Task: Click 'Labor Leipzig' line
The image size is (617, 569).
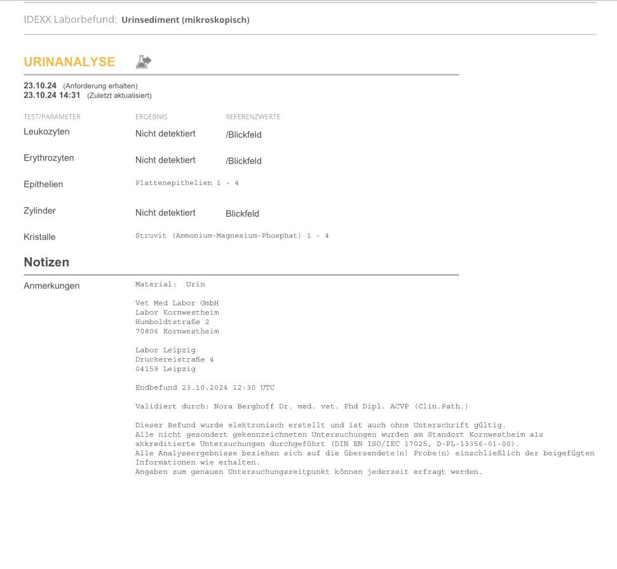Action: (166, 350)
